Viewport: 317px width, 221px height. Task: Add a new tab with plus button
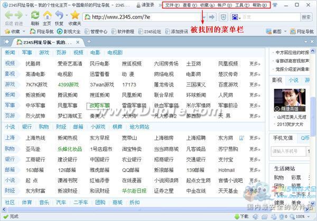(x=89, y=42)
